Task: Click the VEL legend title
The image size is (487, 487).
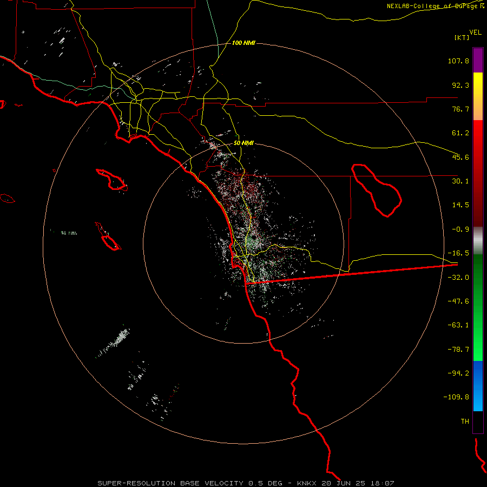Action: [475, 32]
